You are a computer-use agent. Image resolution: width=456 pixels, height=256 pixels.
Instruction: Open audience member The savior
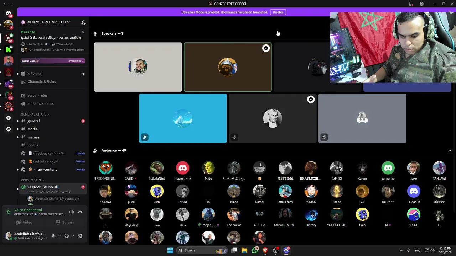234,217
